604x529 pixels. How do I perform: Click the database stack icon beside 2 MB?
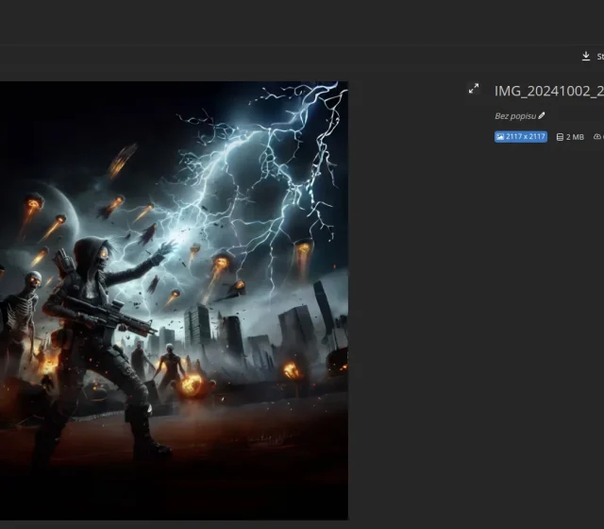point(560,137)
